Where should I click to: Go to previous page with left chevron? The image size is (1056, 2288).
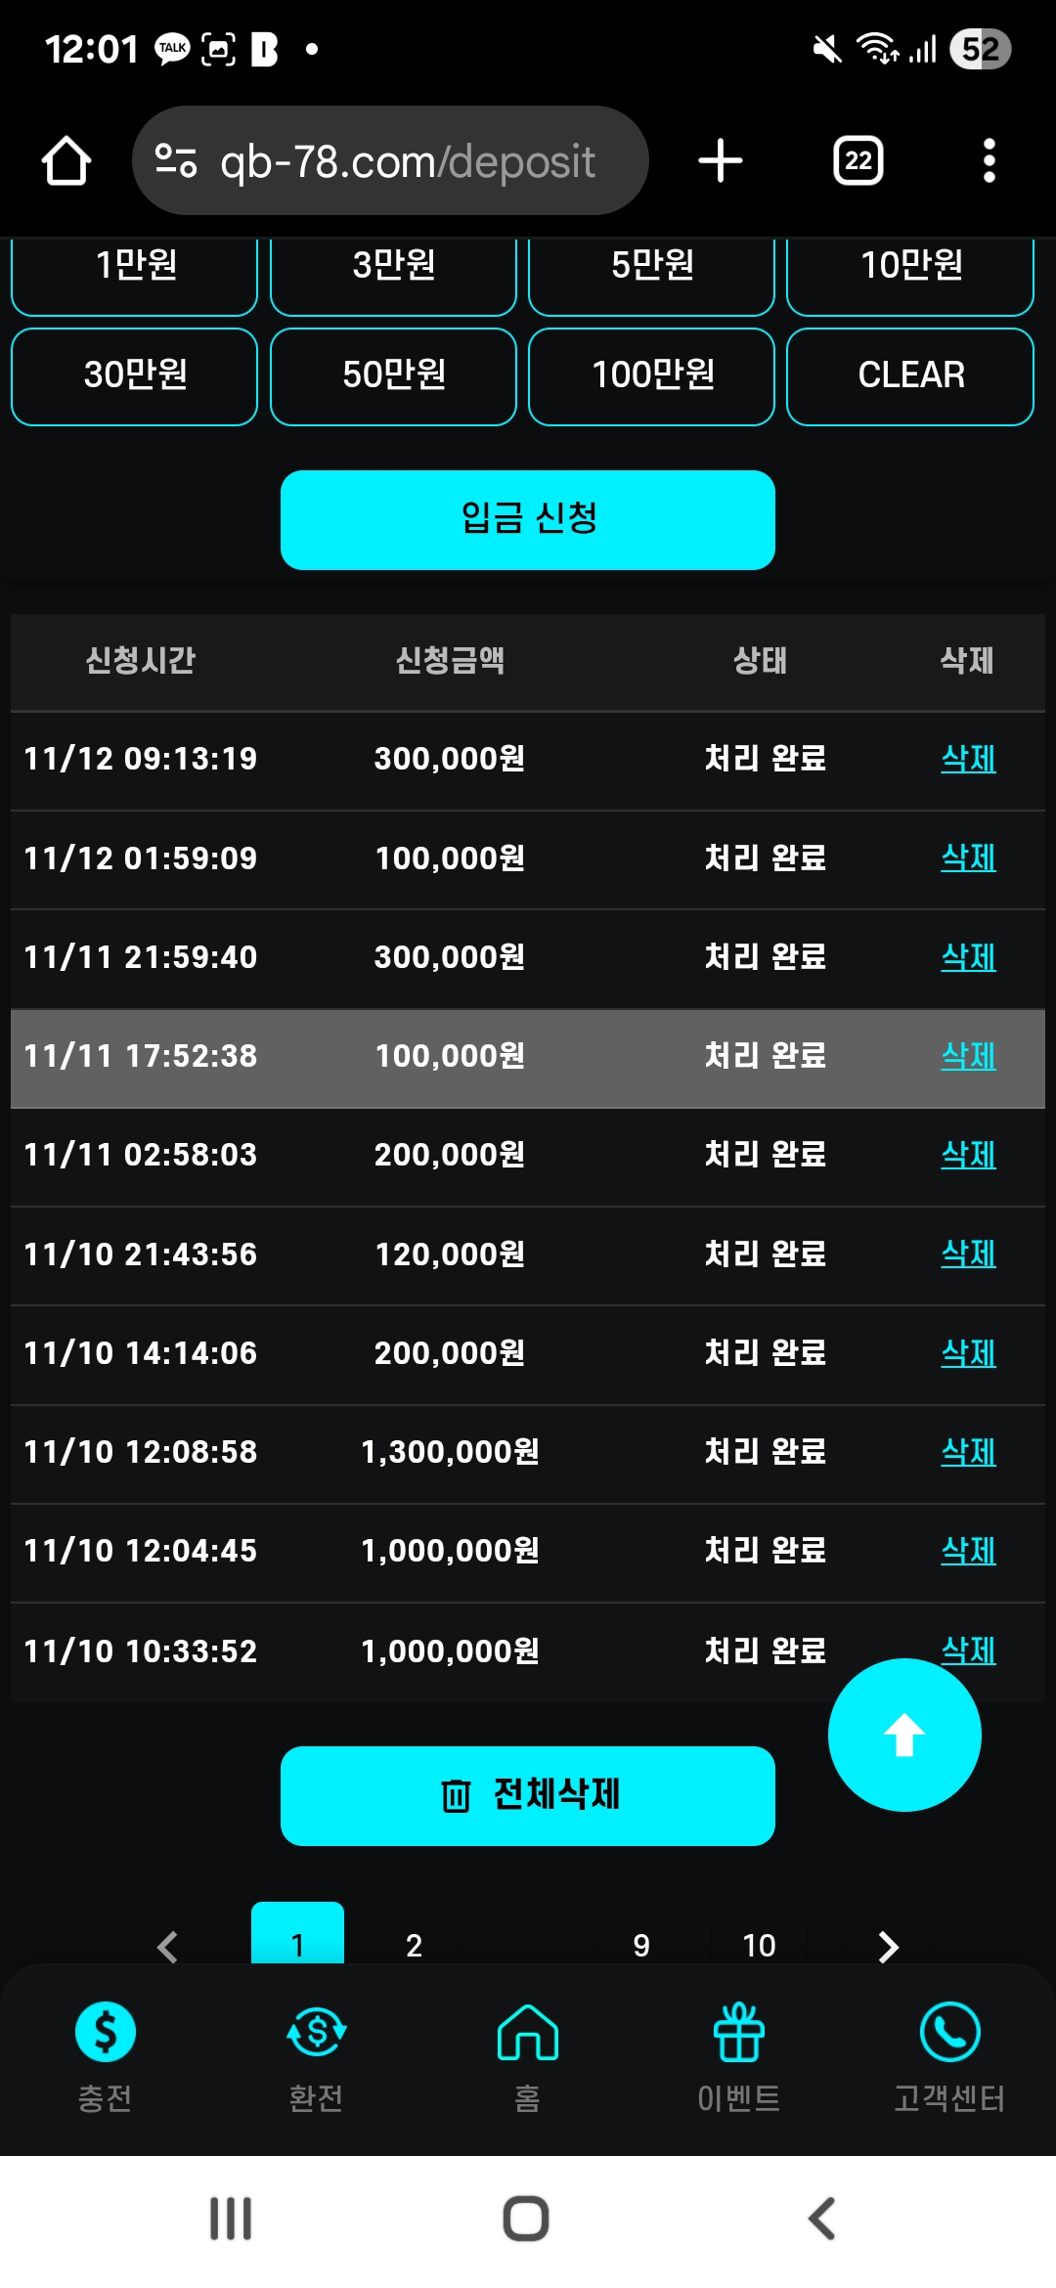(x=168, y=1946)
